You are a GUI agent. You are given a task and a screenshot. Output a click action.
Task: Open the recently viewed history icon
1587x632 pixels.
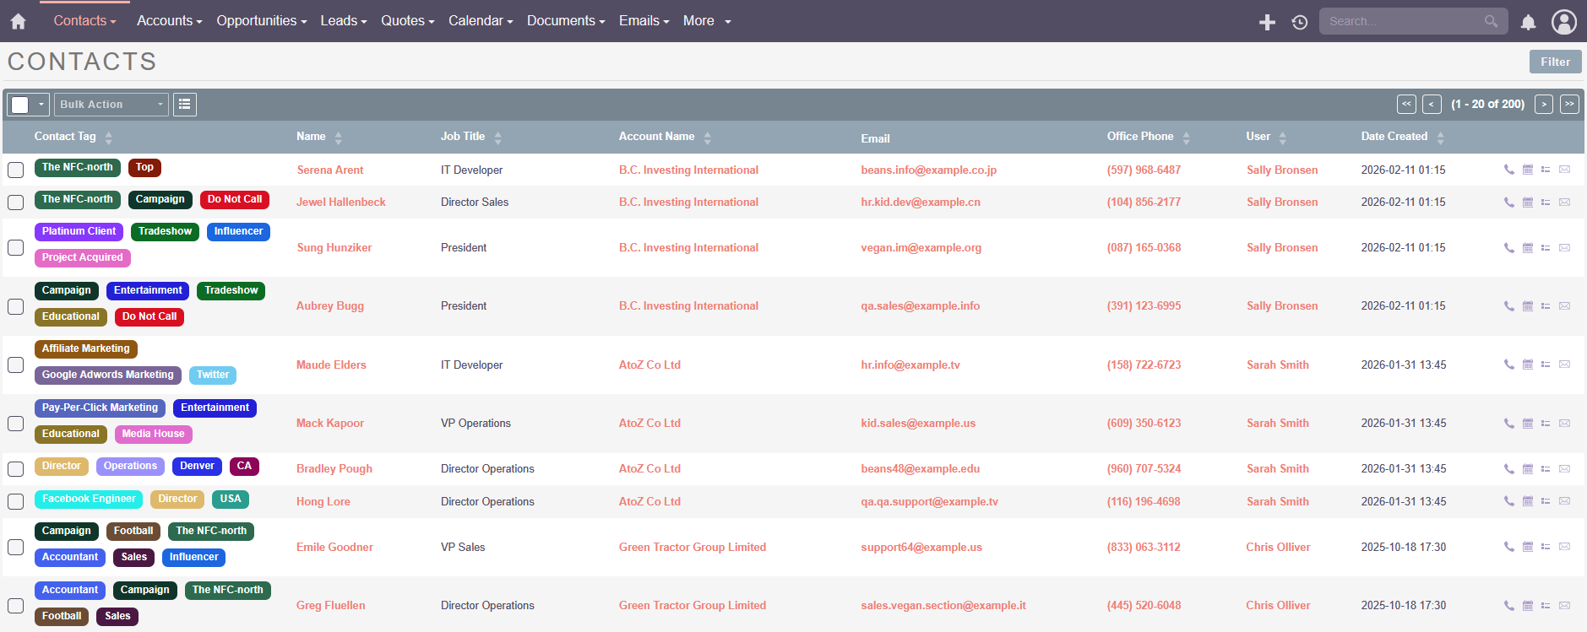pyautogui.click(x=1300, y=23)
